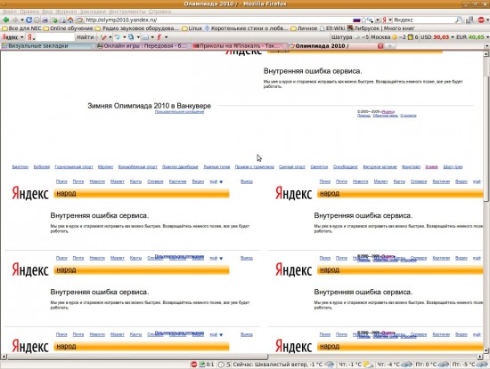
Task: Open the Личное bookmarks folder
Action: tap(304, 28)
